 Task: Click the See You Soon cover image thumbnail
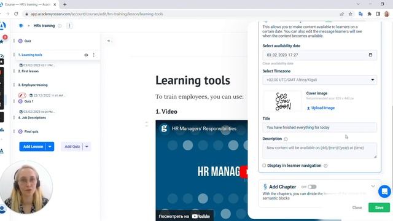[x=282, y=101]
